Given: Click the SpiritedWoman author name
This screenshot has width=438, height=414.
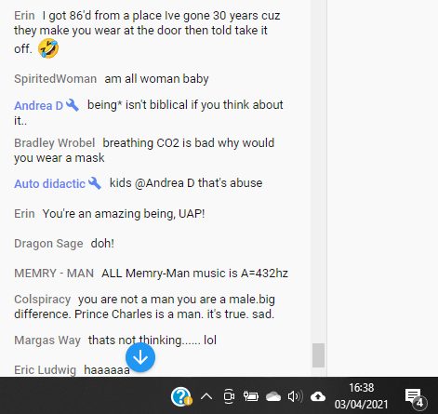Looking at the screenshot, I should 55,79.
